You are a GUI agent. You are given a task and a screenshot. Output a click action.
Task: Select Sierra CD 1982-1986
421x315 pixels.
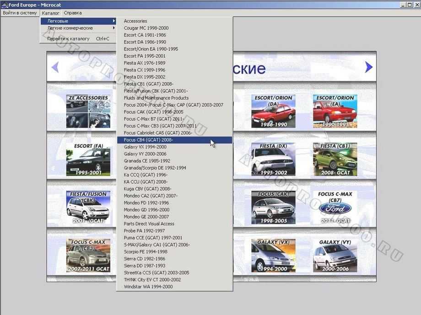(x=174, y=259)
